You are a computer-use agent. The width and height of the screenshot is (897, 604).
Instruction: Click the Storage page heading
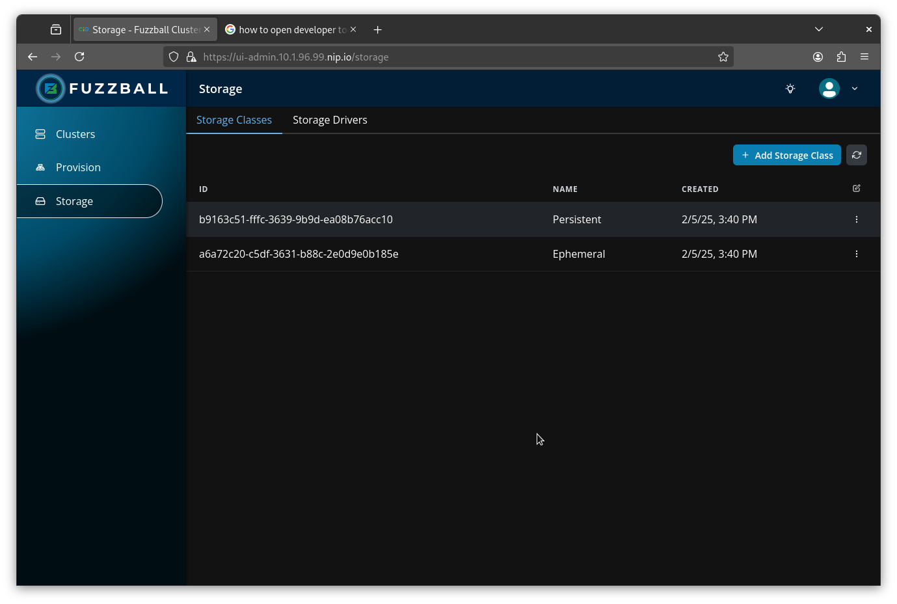point(221,89)
